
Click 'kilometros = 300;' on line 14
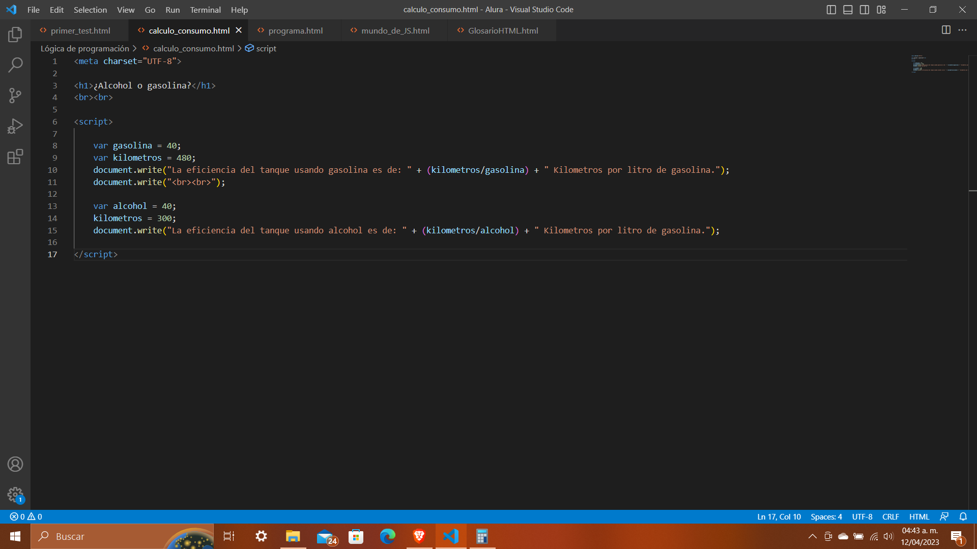134,218
